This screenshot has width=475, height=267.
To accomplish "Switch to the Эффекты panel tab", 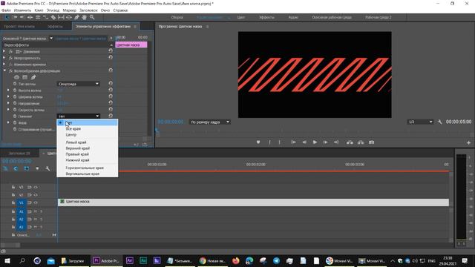I will point(55,27).
